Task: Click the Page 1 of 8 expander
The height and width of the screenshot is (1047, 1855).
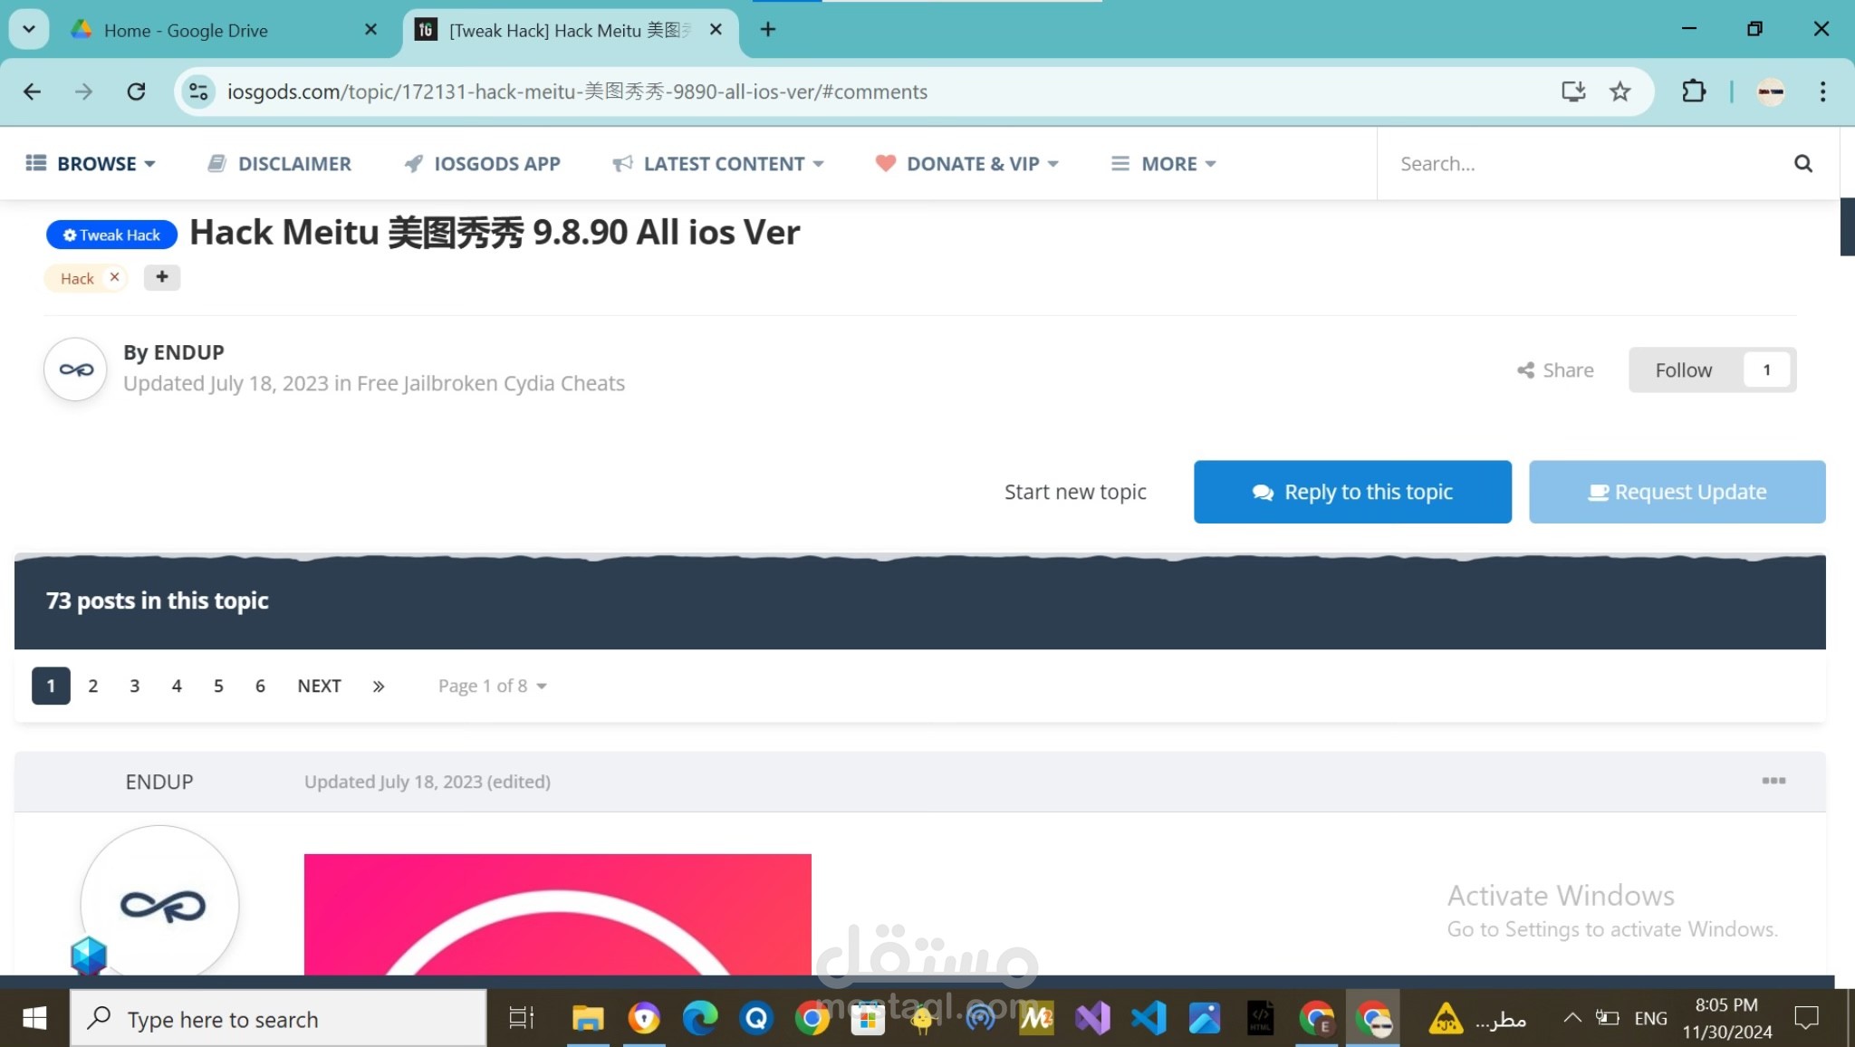Action: tap(491, 686)
